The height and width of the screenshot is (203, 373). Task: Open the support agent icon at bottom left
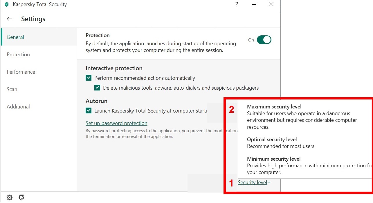[21, 198]
